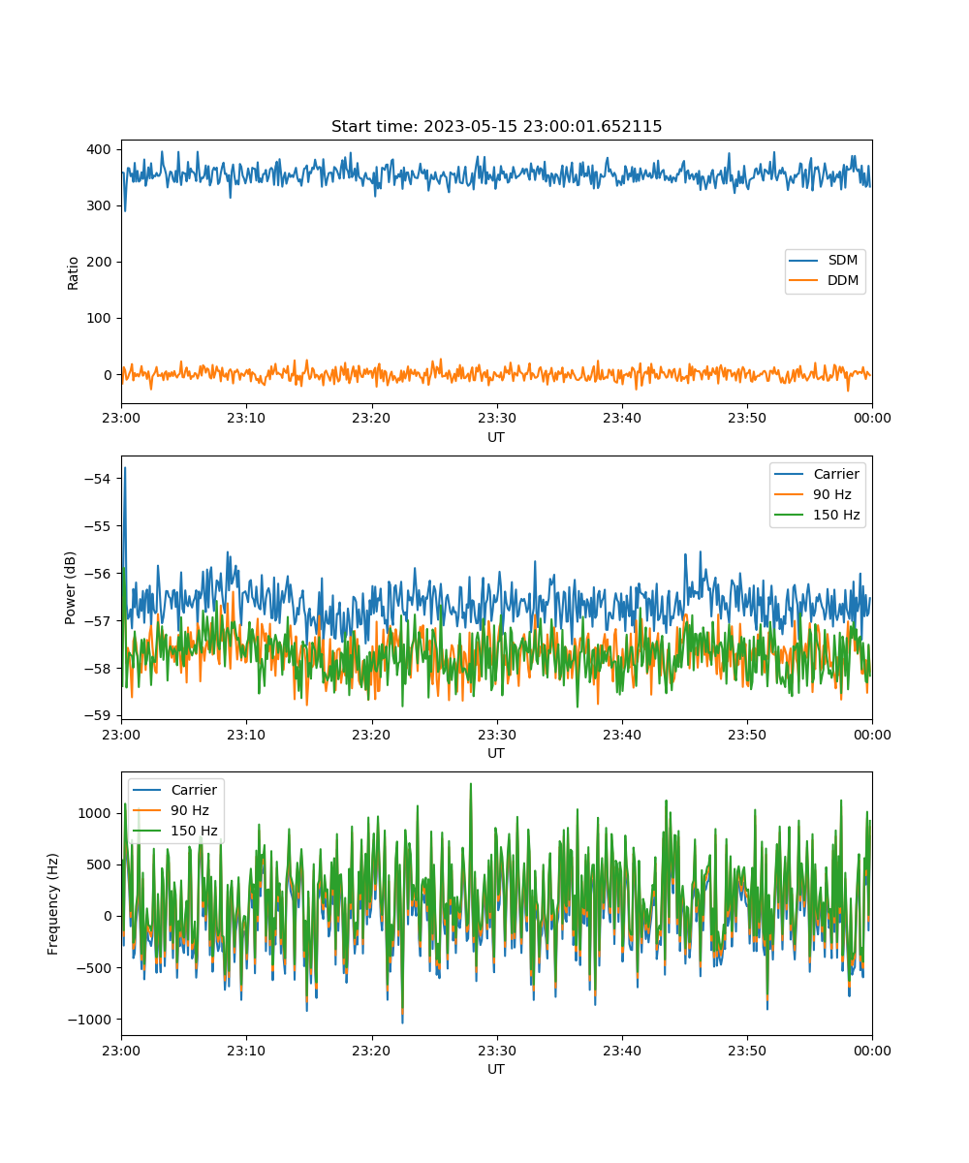Click the "Frequency (Hz)" y-axis label
969x1163 pixels.
click(53, 903)
